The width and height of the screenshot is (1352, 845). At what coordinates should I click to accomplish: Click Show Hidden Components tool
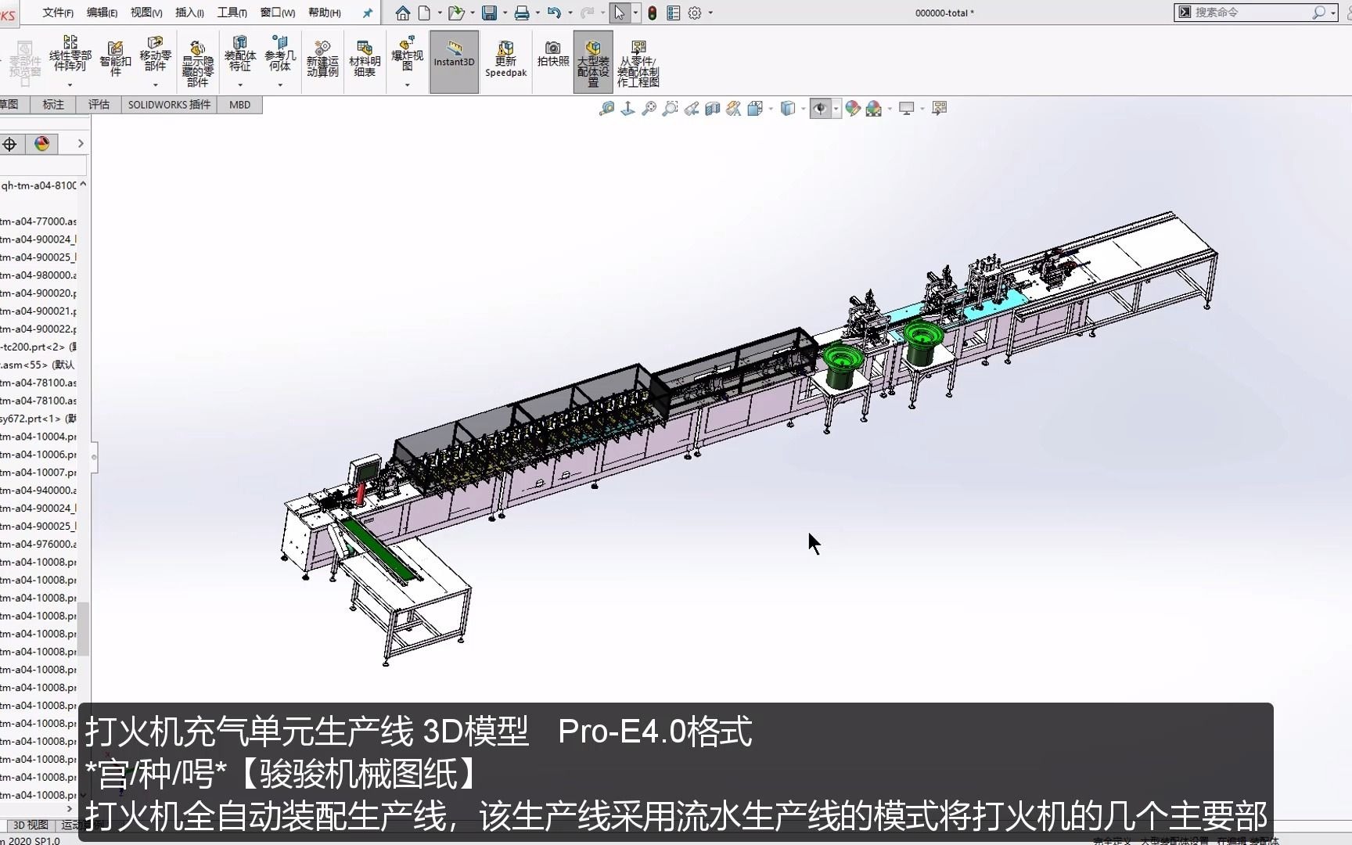pos(197,64)
